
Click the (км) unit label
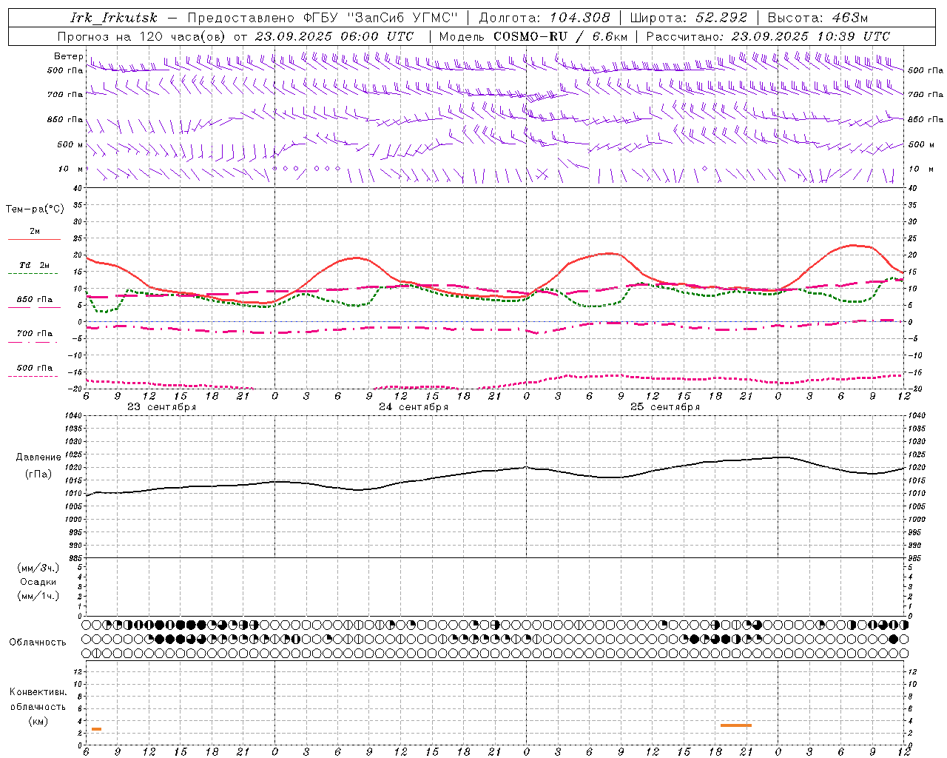point(38,721)
